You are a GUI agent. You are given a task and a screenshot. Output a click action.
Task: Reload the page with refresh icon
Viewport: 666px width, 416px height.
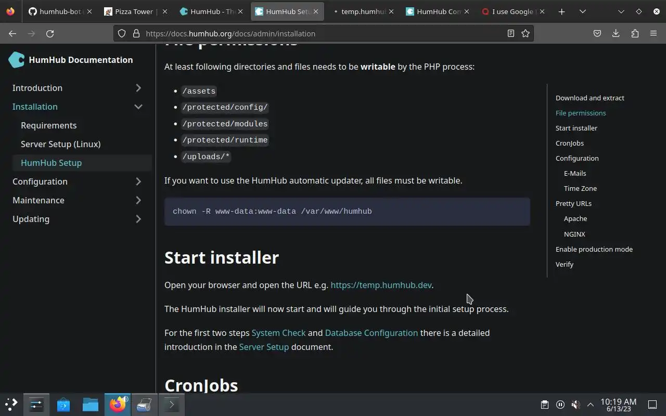50,33
